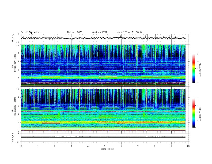Click the '-3' label on upper colorbar
Screen dimensions: 212x164
(197, 54)
